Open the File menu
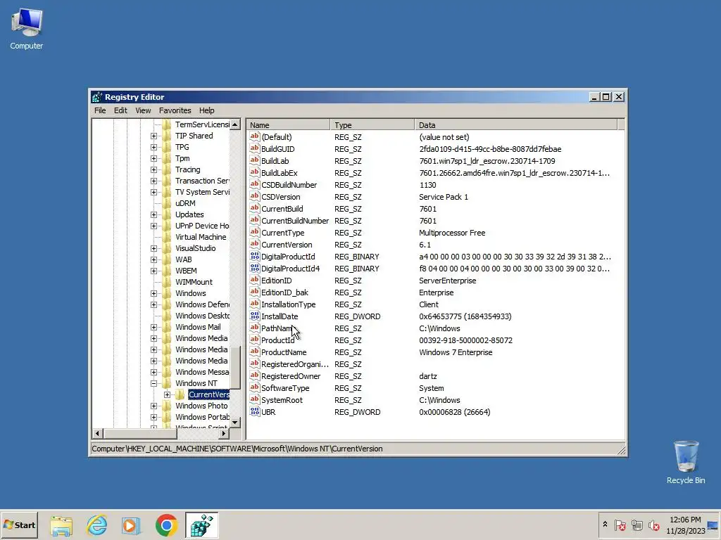The width and height of the screenshot is (721, 540). 100,110
